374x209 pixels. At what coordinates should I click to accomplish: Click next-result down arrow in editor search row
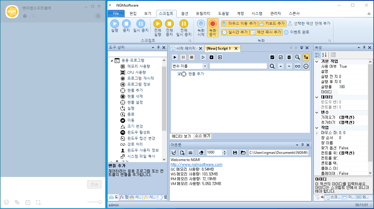pyautogui.click(x=289, y=66)
